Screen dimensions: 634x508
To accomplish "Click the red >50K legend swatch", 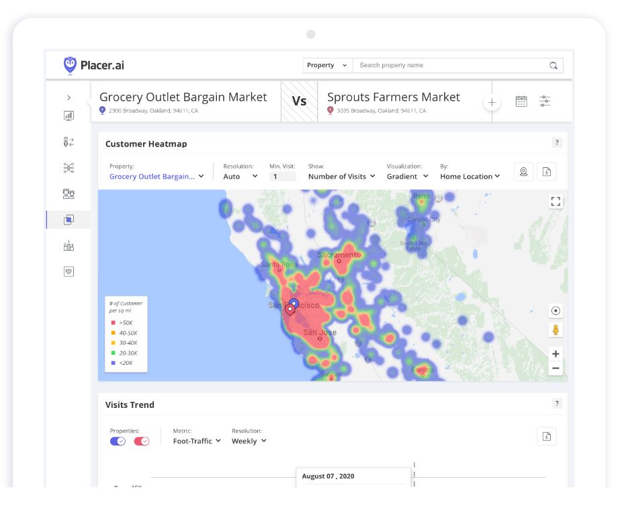I will pyautogui.click(x=114, y=323).
